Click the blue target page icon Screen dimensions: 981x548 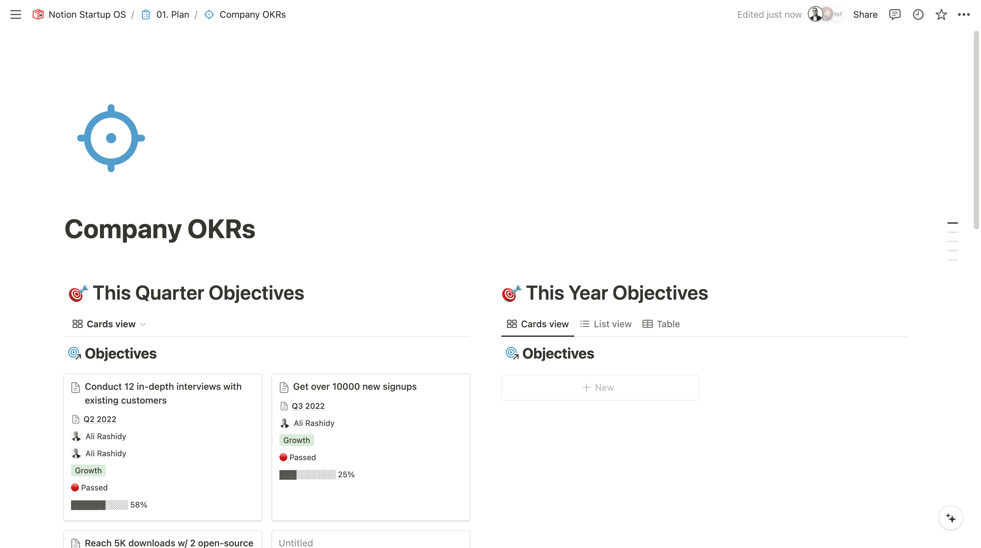point(111,138)
